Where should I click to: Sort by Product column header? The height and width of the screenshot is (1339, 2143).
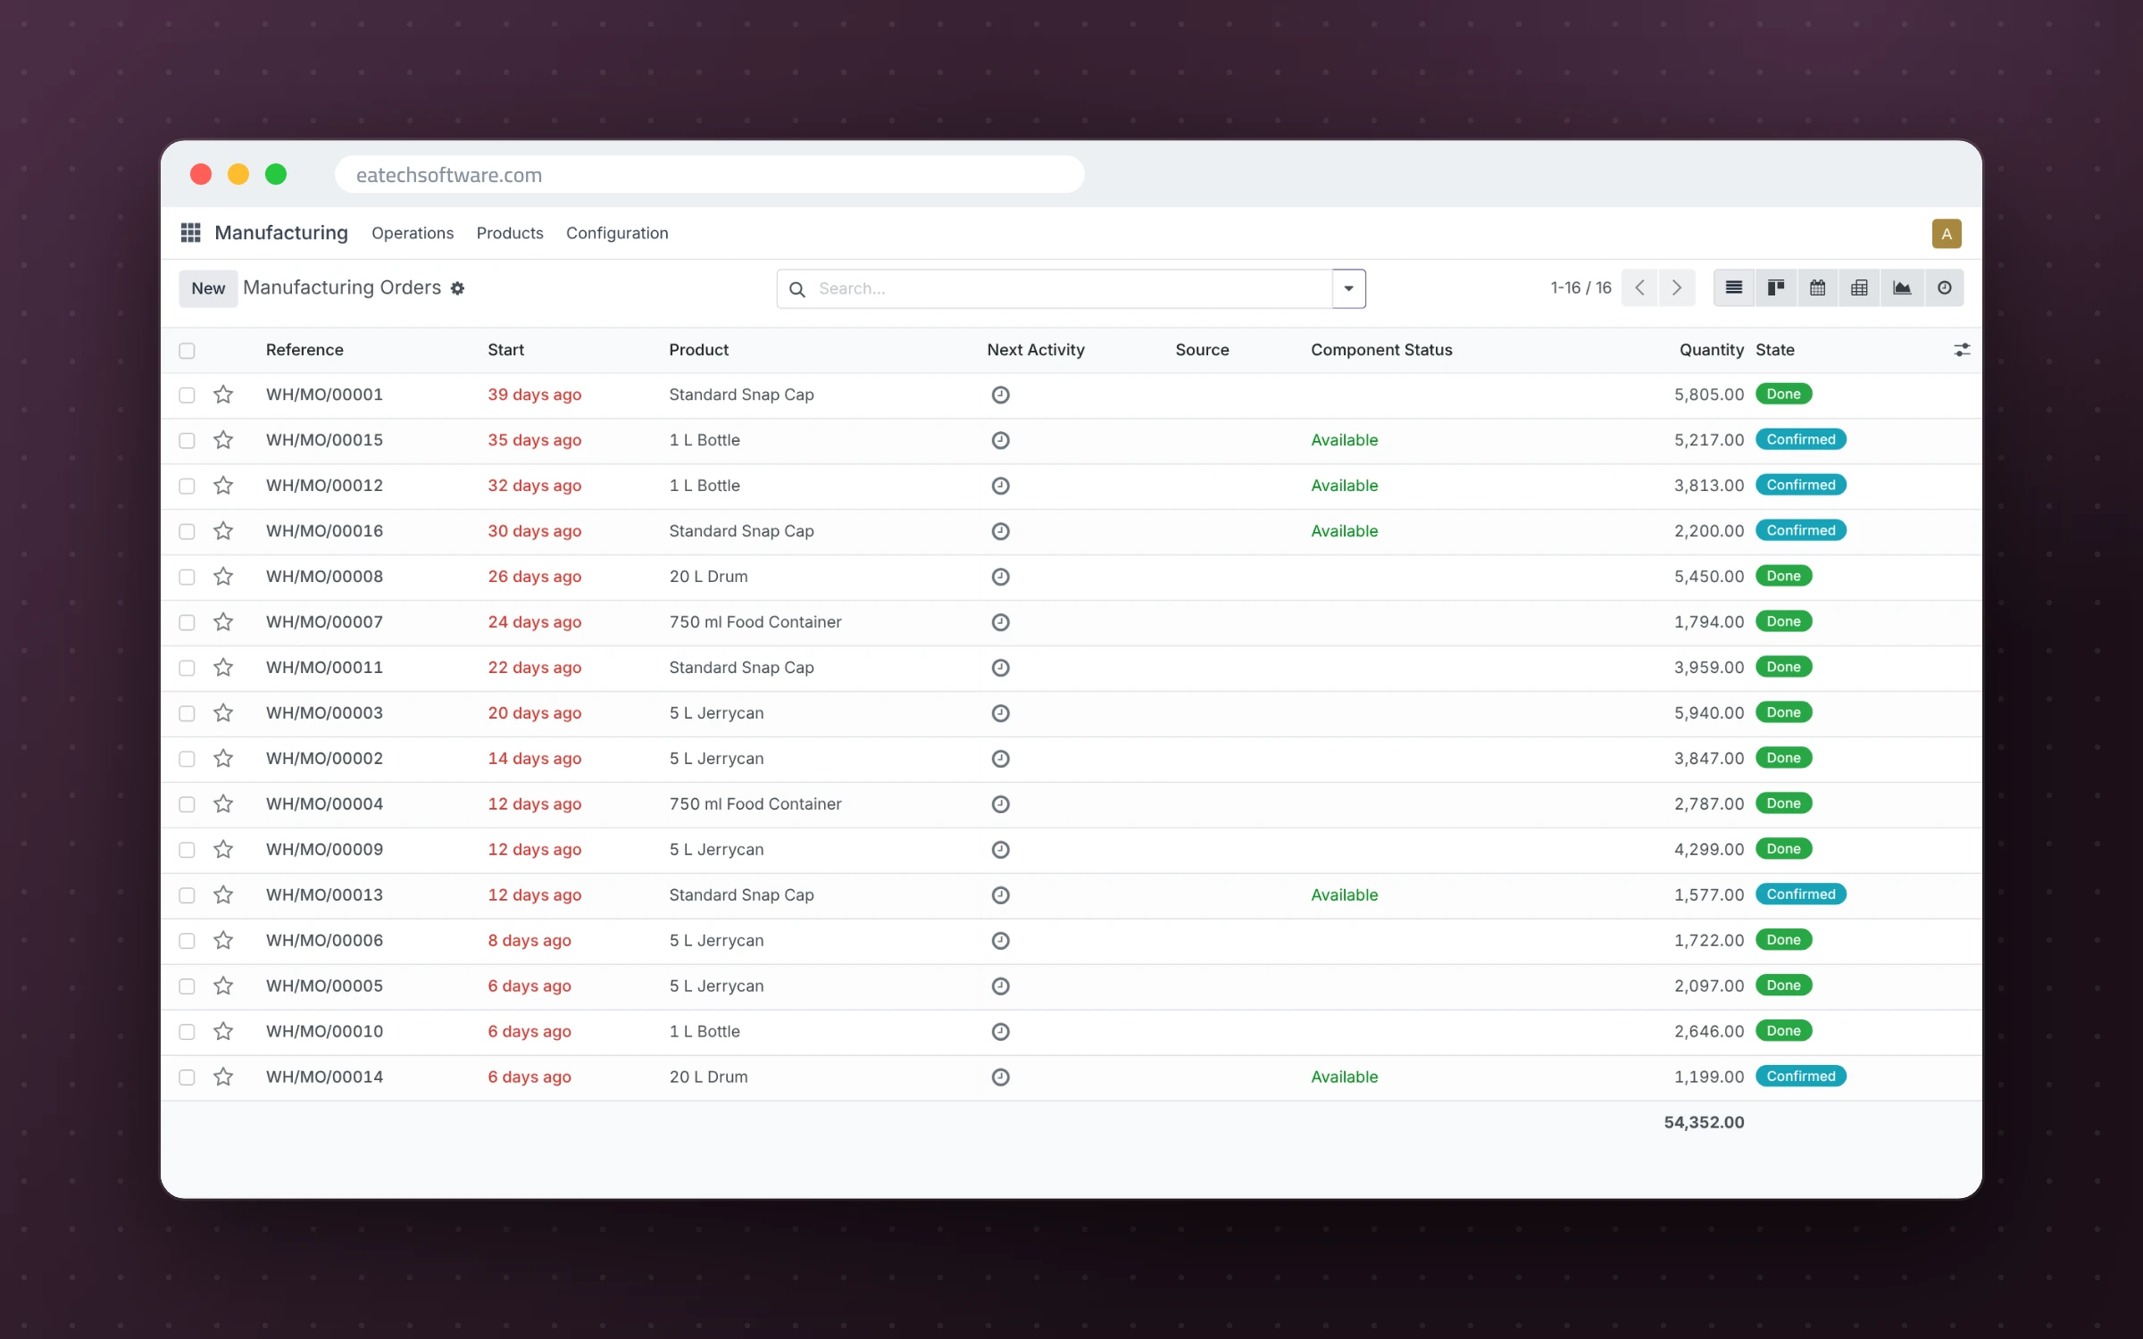coord(698,350)
